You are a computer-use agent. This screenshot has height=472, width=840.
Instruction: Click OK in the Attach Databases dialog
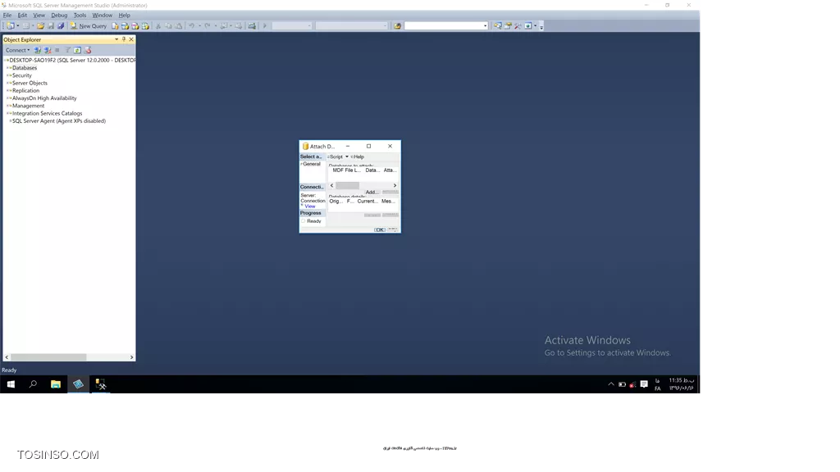(380, 229)
